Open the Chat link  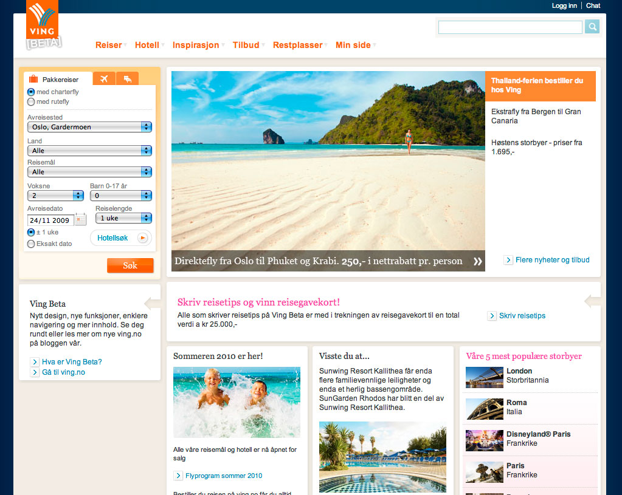pos(593,5)
